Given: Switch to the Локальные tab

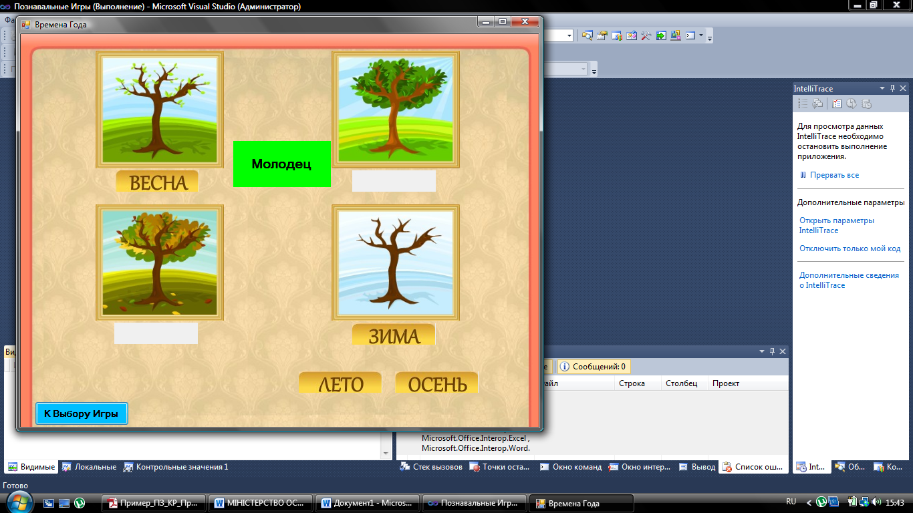Looking at the screenshot, I should tap(89, 467).
